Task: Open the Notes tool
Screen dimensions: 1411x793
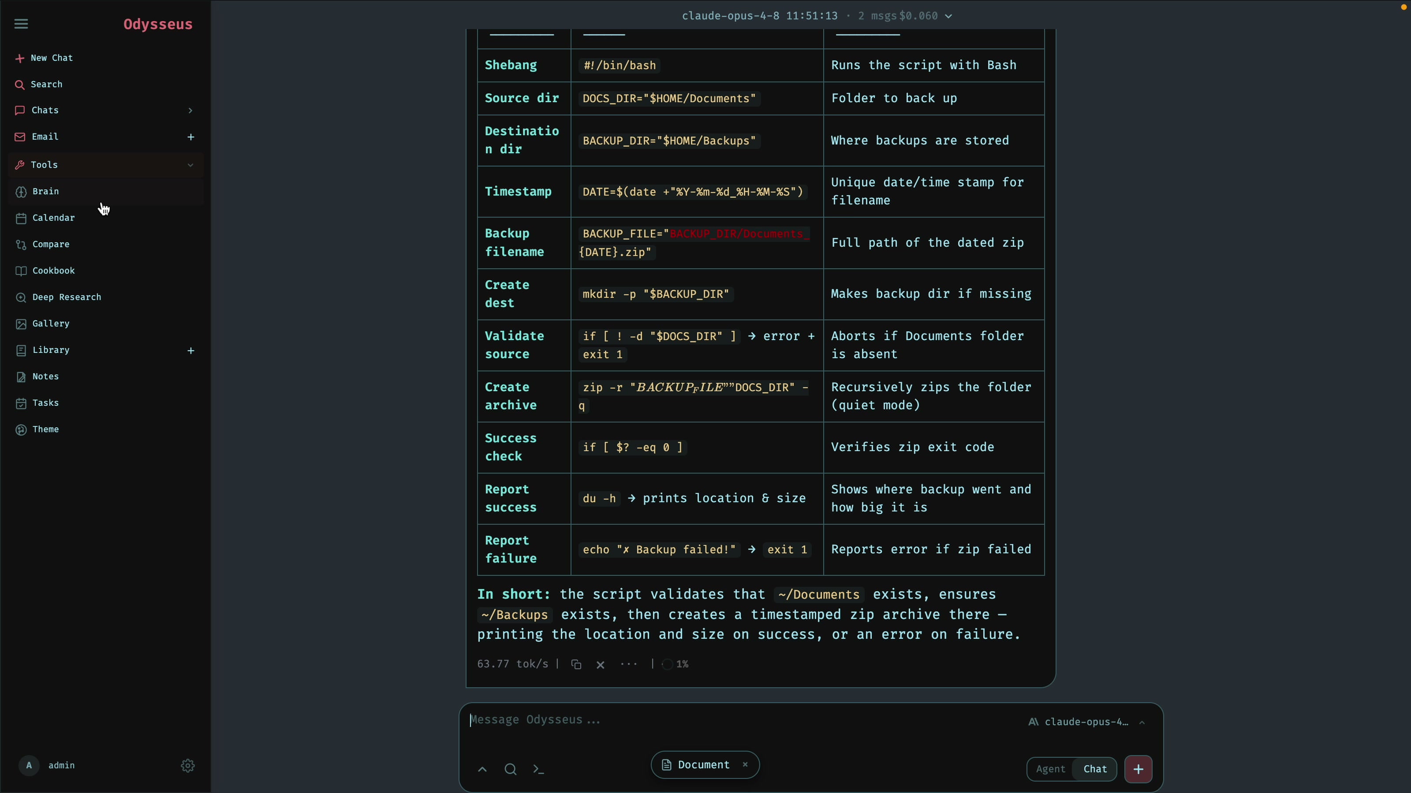Action: 45,377
